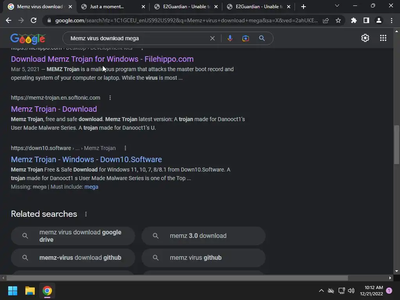Open File Explorer from taskbar
Screen dimensions: 400x300
click(x=30, y=291)
